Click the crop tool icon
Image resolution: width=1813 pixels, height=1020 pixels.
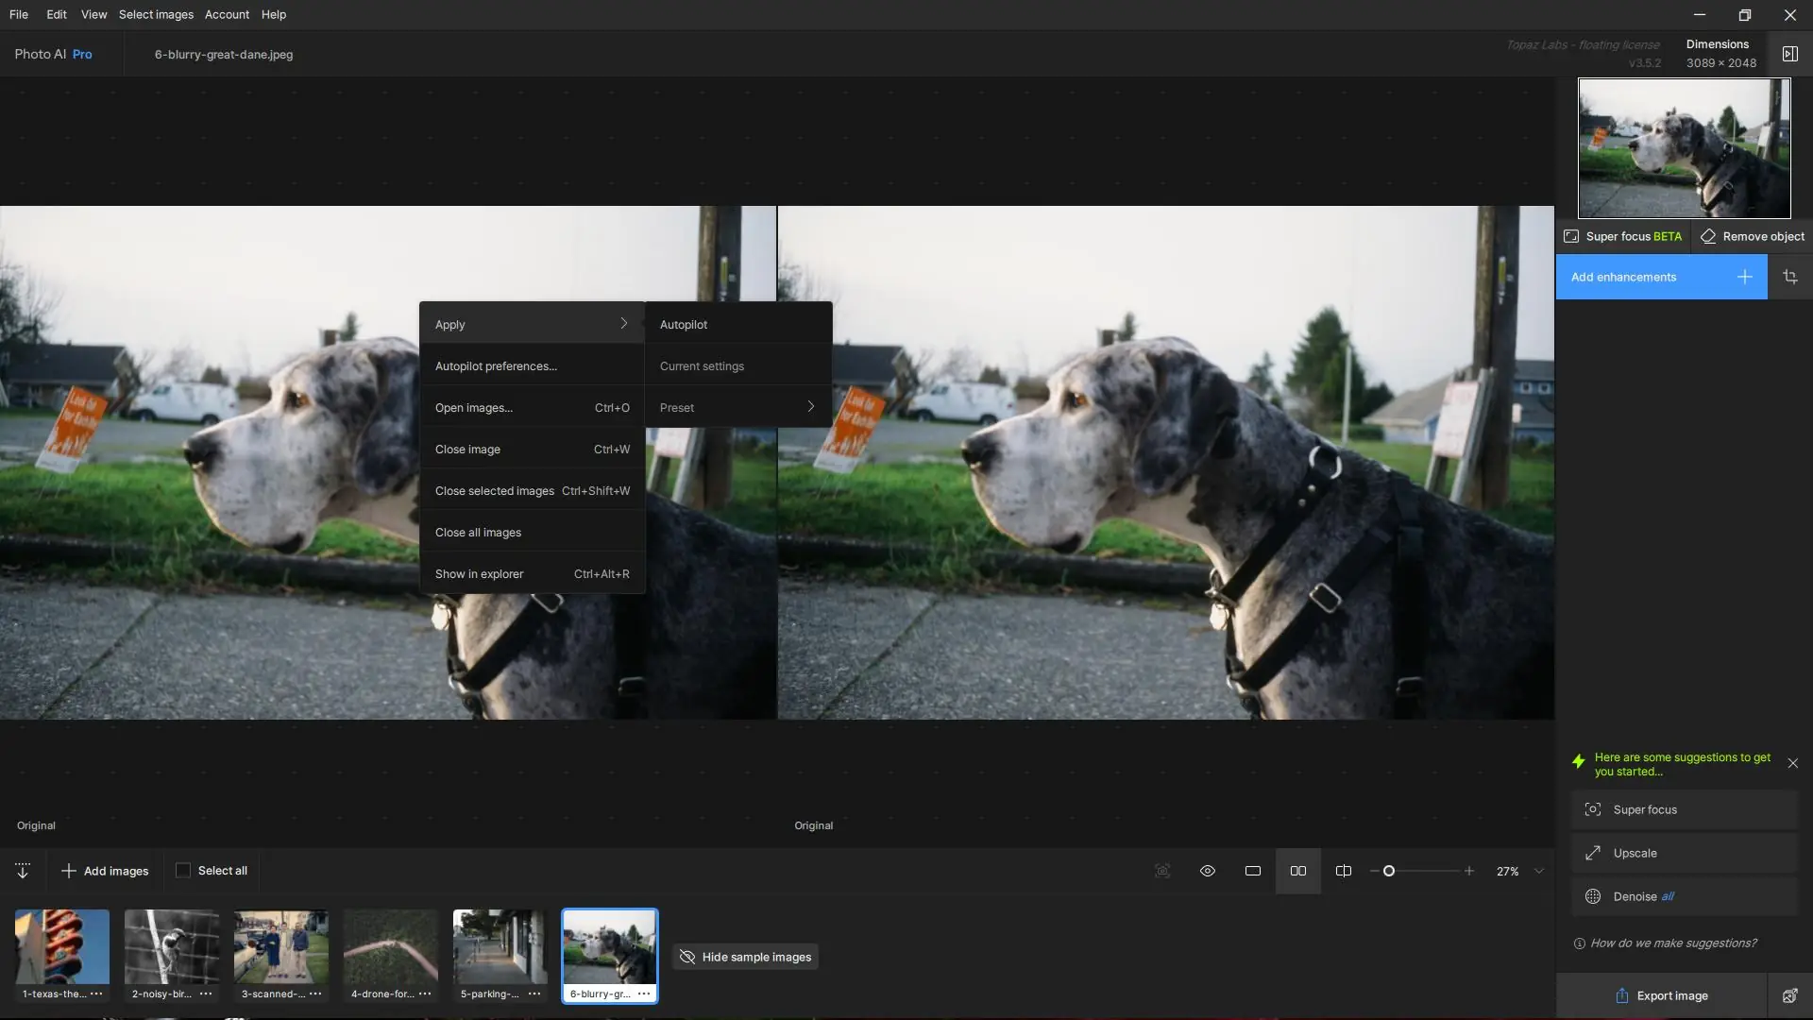tap(1789, 277)
